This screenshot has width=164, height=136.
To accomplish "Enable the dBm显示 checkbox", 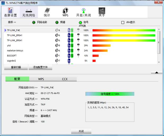I will pyautogui.click(x=123, y=22).
